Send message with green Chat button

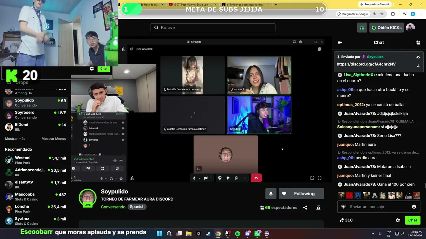pyautogui.click(x=413, y=220)
